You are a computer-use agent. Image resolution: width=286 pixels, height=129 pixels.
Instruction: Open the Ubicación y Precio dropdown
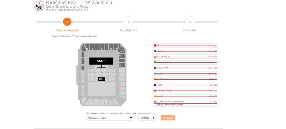(110, 118)
